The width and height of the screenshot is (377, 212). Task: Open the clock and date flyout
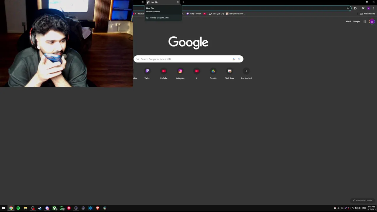pyautogui.click(x=371, y=208)
